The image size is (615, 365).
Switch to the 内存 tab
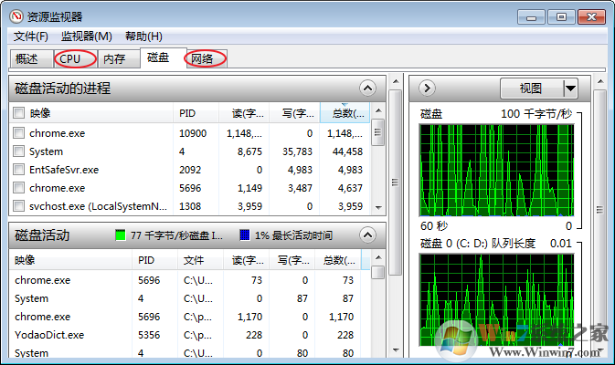pos(119,59)
